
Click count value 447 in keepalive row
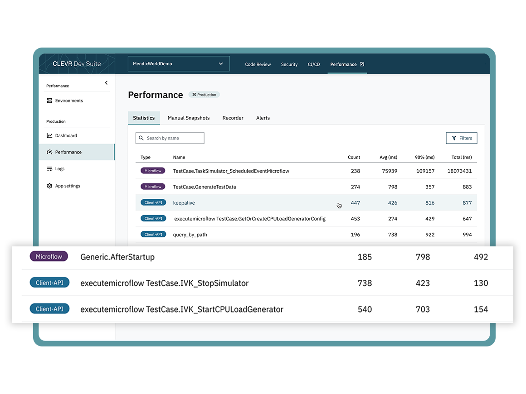tap(355, 203)
